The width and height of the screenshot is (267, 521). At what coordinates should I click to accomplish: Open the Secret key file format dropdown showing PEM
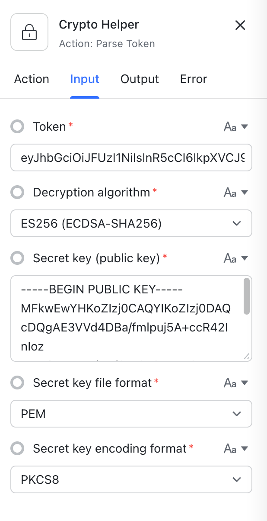point(131,414)
